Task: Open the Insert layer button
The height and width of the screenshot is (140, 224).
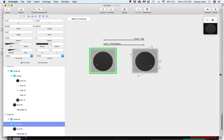Action: pos(7,9)
